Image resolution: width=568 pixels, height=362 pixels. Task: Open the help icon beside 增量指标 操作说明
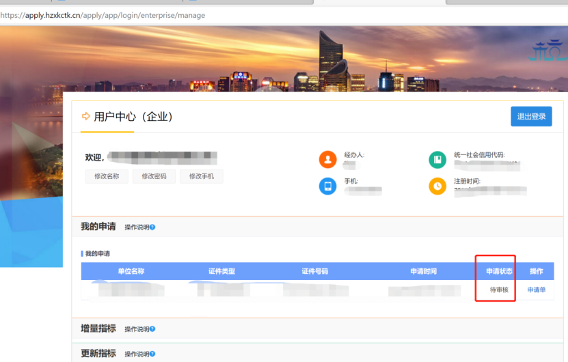(x=152, y=329)
